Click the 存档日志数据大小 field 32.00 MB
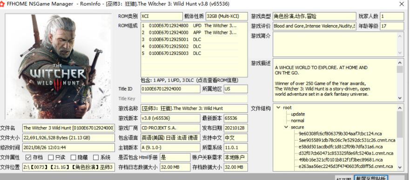 click(x=175, y=167)
